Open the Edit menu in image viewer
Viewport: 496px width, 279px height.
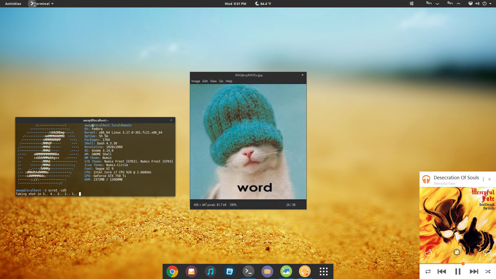(x=205, y=81)
